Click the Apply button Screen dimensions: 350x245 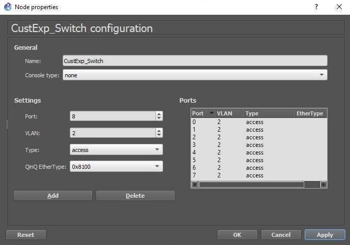(x=325, y=235)
